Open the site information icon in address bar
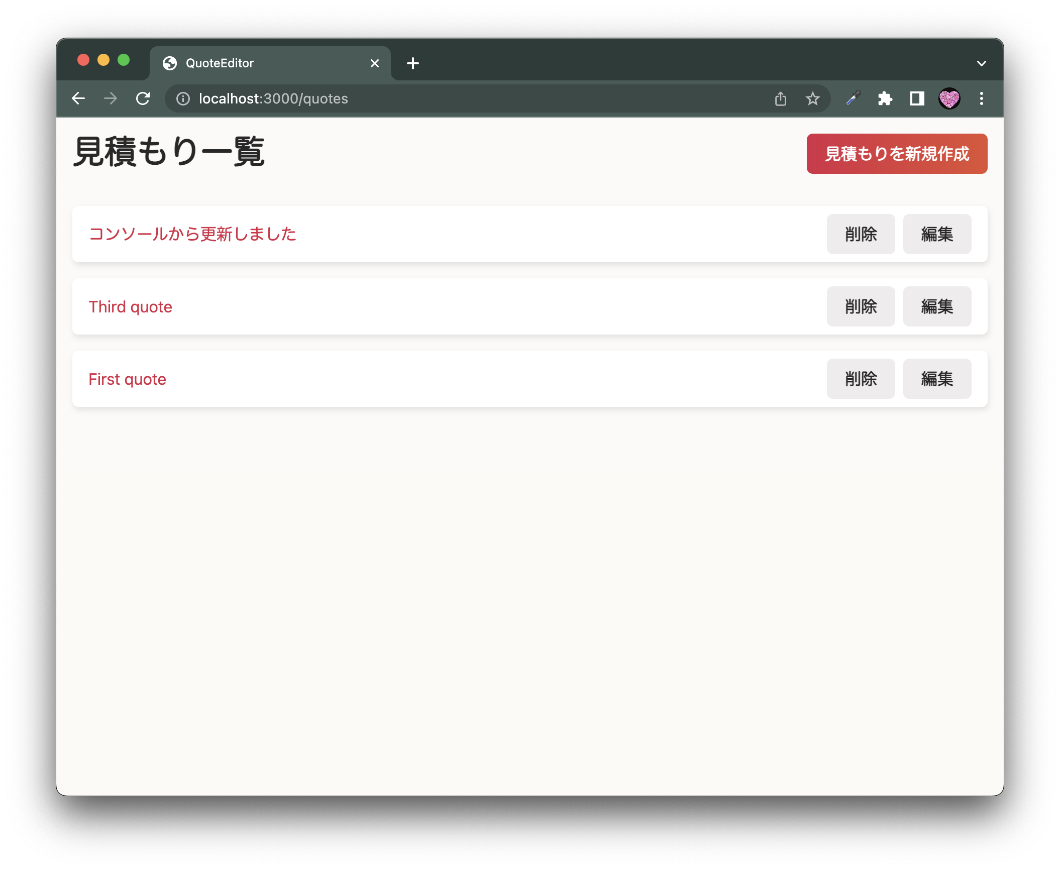This screenshot has width=1060, height=870. pos(182,98)
